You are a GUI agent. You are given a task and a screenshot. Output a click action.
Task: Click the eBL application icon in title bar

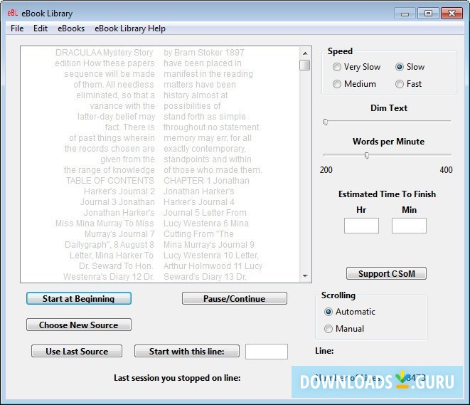tap(12, 13)
